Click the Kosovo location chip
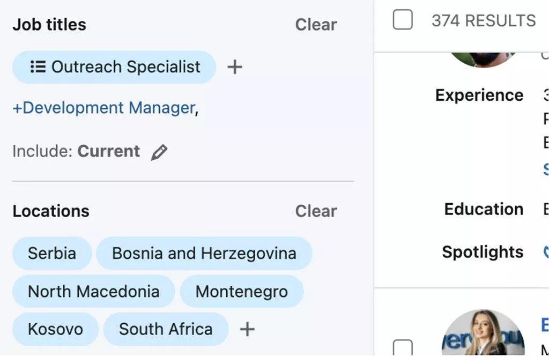Viewport: 549px width, 357px height. point(55,329)
